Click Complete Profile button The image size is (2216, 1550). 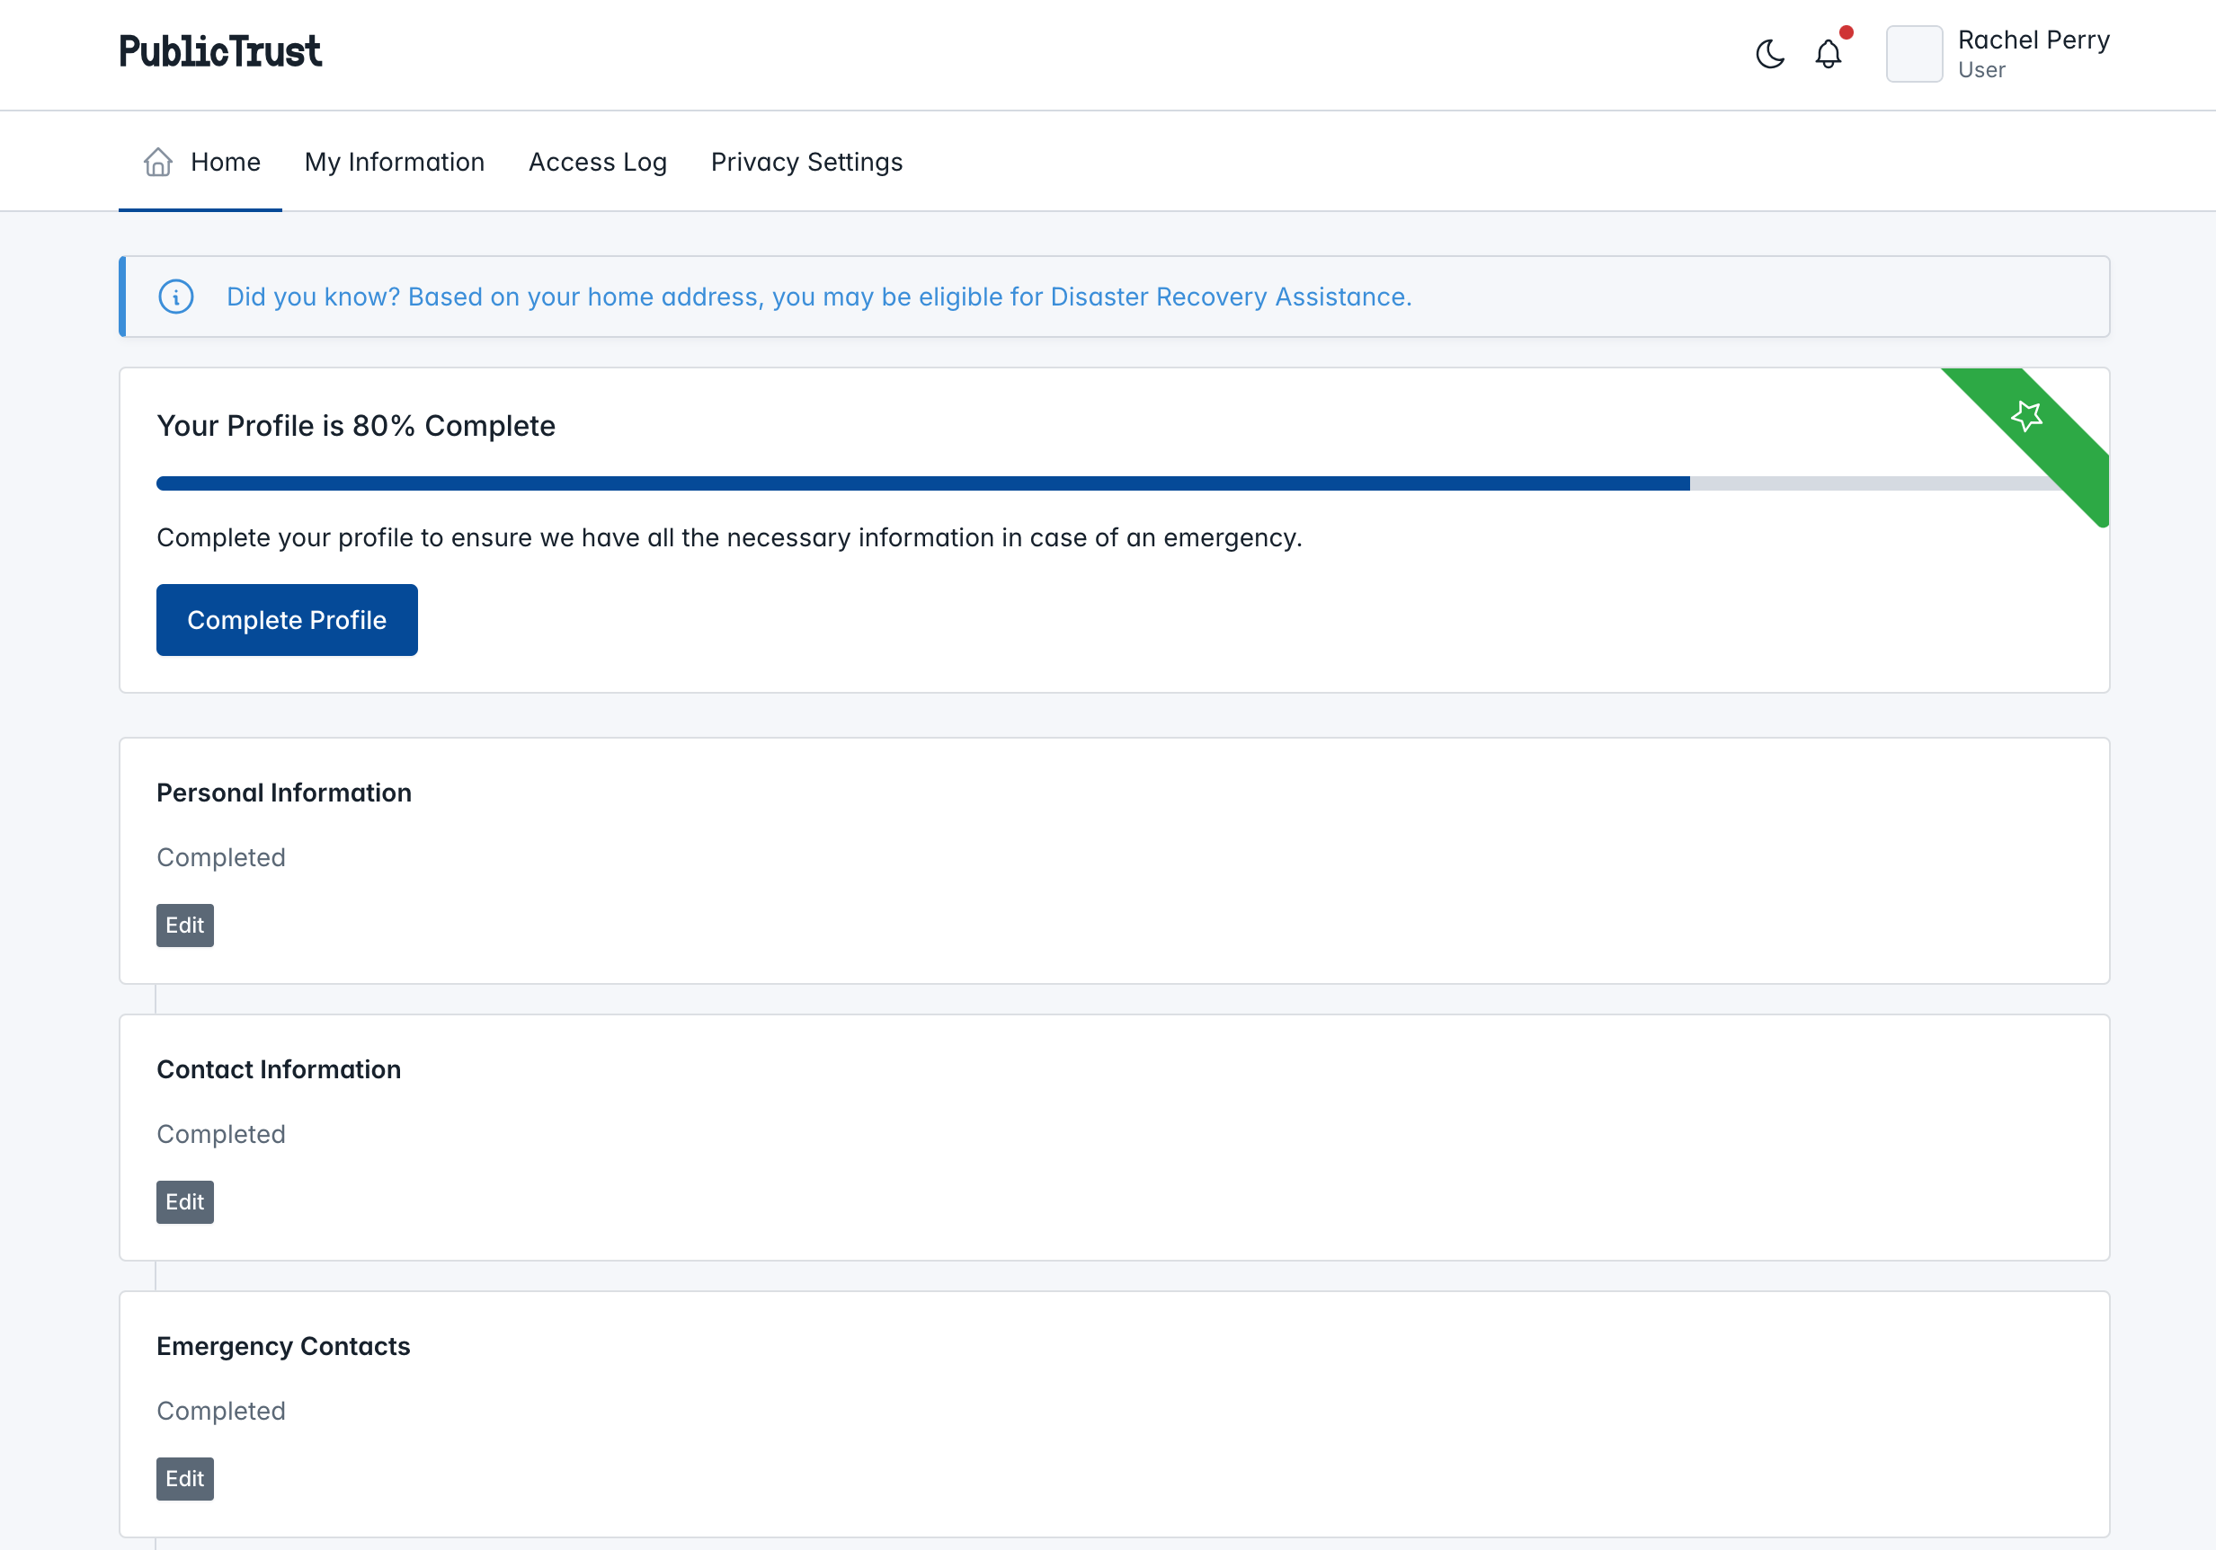[286, 619]
